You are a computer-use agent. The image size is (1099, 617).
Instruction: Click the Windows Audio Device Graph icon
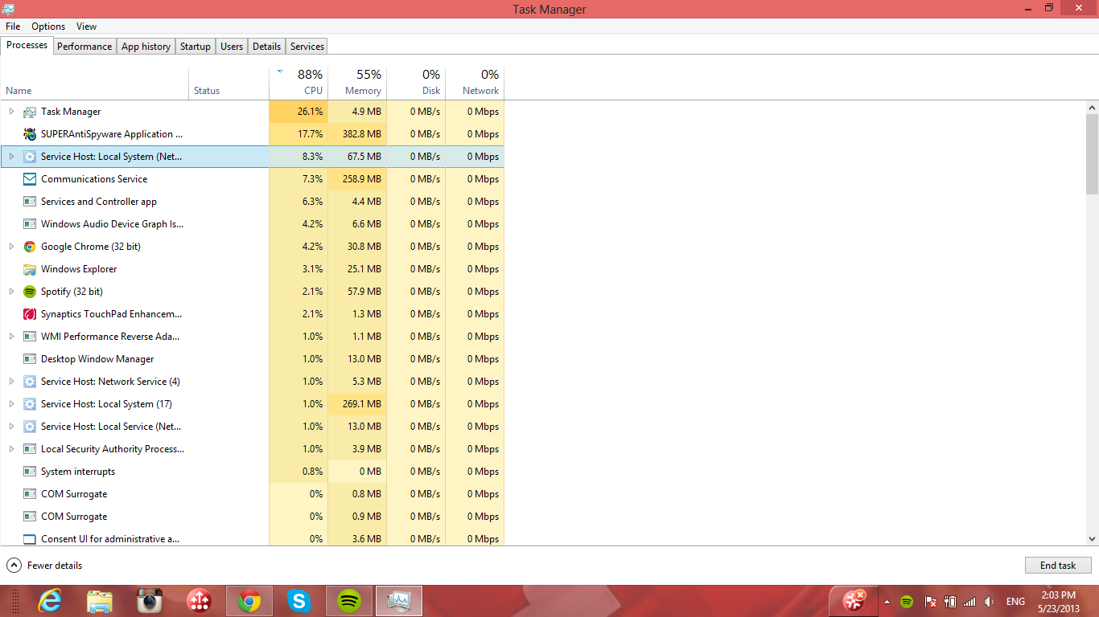30,224
